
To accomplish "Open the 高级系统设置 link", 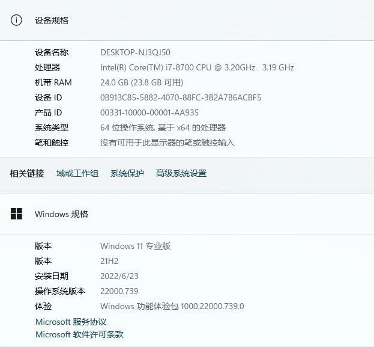I will 181,173.
